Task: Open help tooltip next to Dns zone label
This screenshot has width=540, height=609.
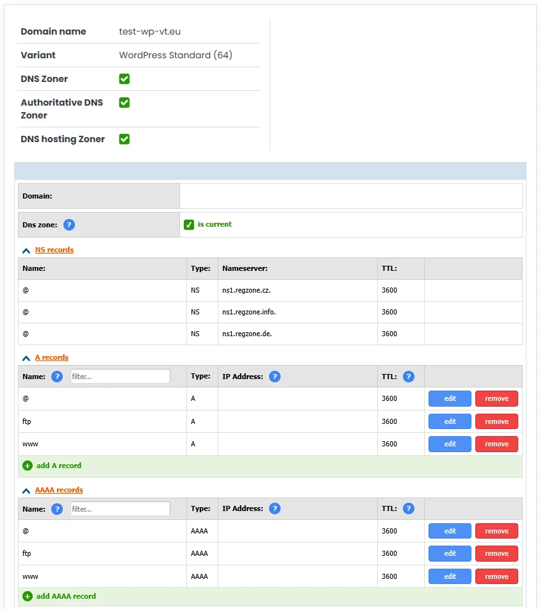Action: 69,224
